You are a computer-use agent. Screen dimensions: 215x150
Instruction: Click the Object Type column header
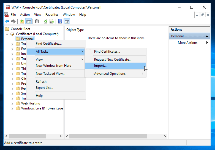(x=75, y=30)
